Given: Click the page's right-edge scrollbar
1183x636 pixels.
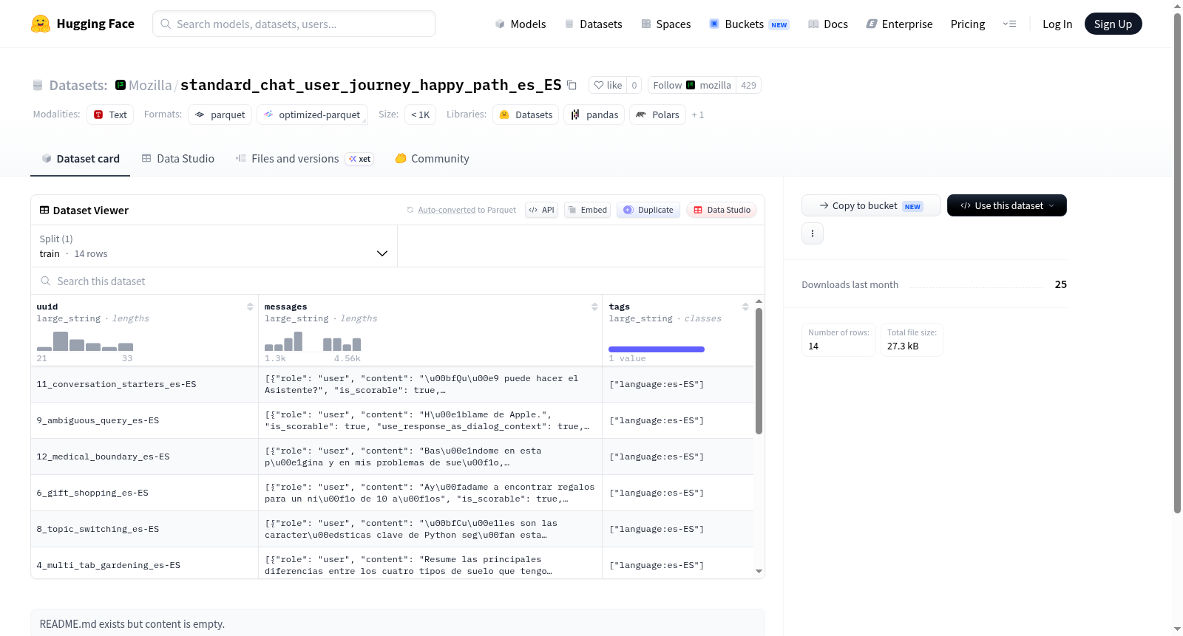Looking at the screenshot, I should pyautogui.click(x=1177, y=263).
